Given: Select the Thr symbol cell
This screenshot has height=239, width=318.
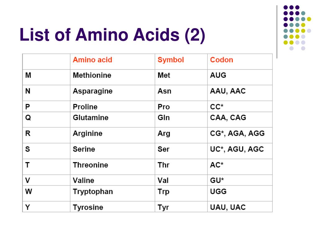Looking at the screenshot, I should [x=181, y=167].
